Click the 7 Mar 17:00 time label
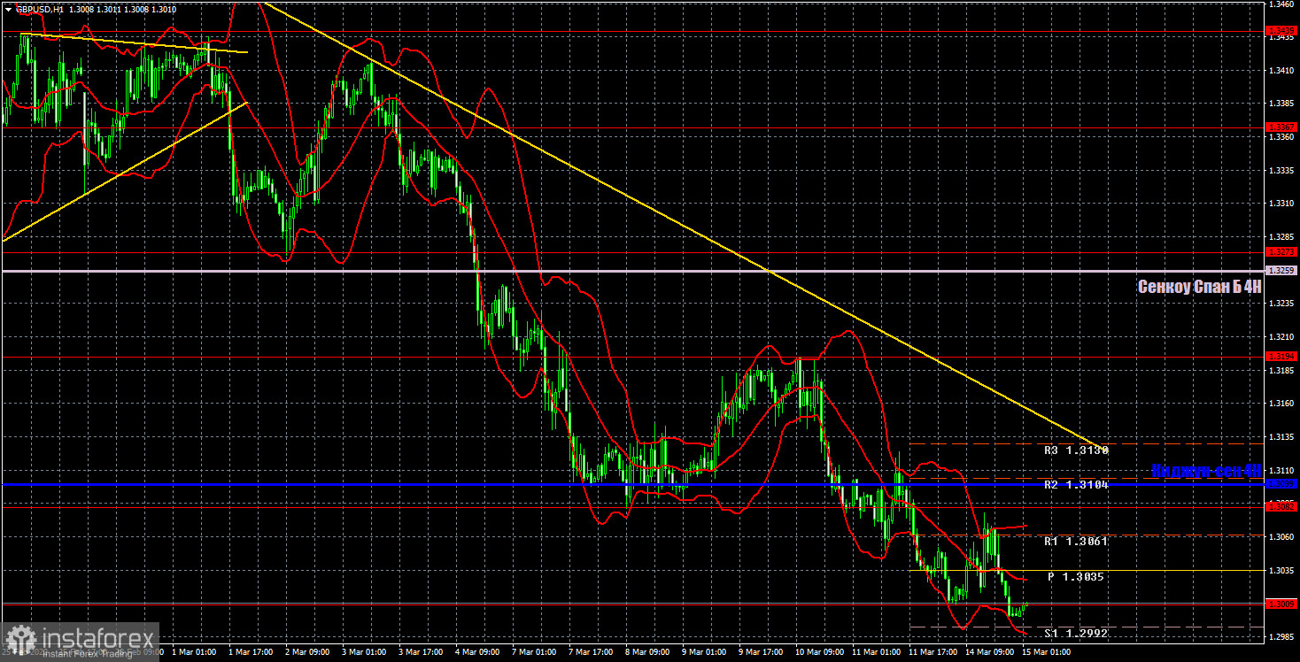The width and height of the screenshot is (1300, 662). (592, 652)
